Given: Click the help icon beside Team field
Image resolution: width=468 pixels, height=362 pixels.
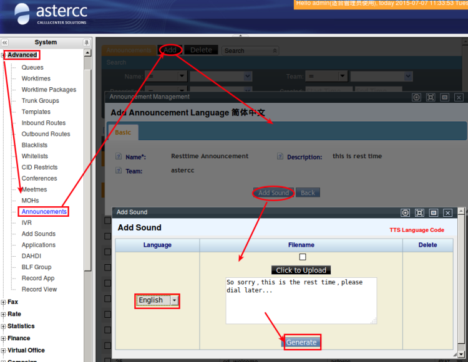Looking at the screenshot, I should (119, 171).
